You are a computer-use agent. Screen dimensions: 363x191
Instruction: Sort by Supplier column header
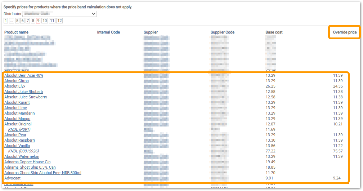pos(151,32)
